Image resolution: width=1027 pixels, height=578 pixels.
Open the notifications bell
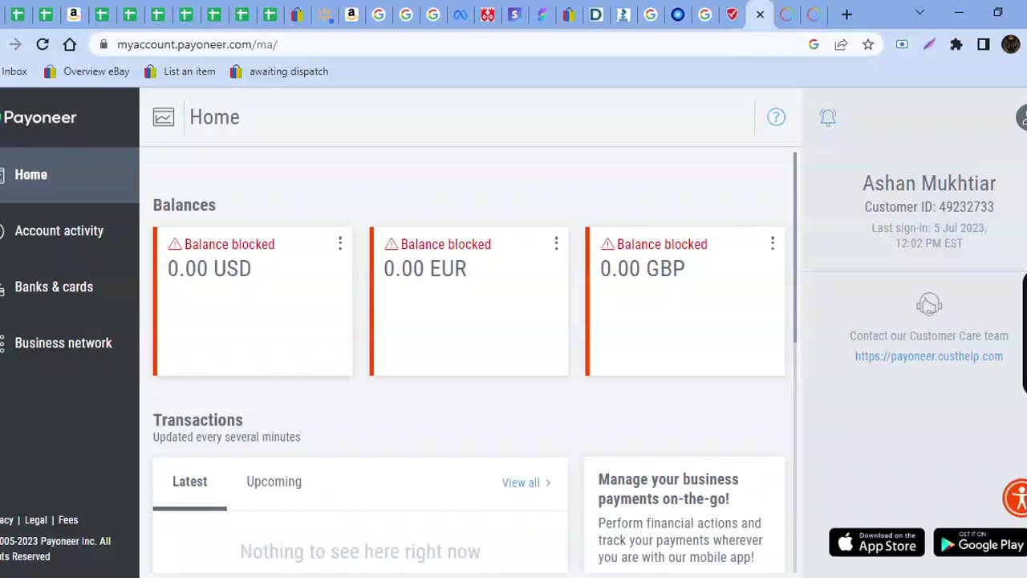click(x=828, y=118)
